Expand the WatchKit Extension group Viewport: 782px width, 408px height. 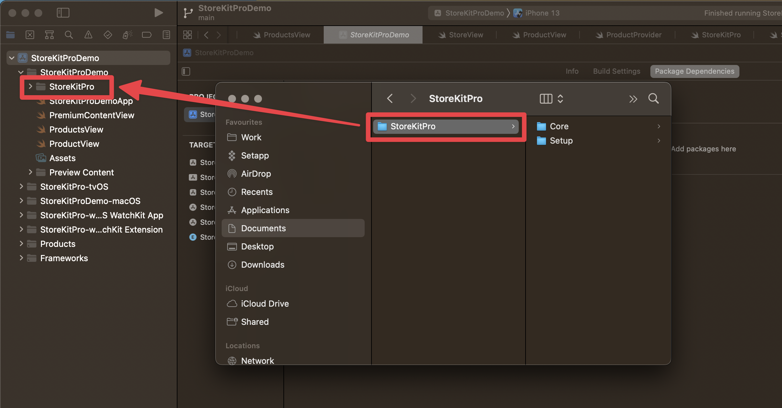[x=21, y=229]
